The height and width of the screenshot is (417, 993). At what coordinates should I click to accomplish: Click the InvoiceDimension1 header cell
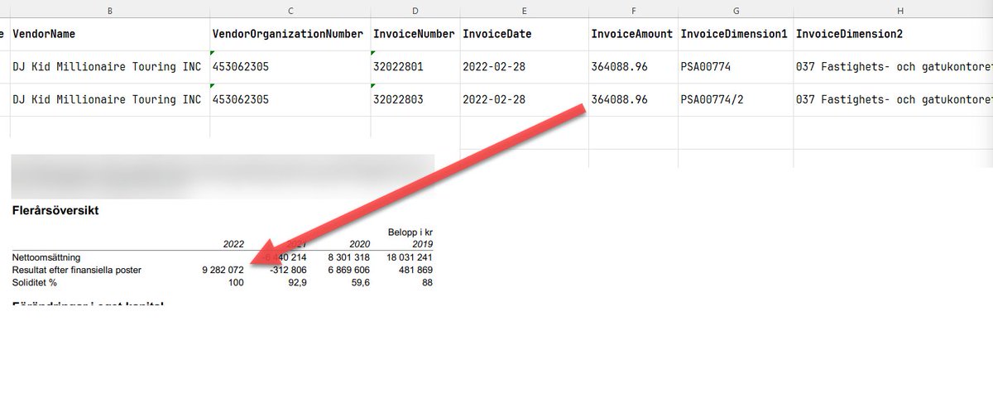tap(736, 34)
